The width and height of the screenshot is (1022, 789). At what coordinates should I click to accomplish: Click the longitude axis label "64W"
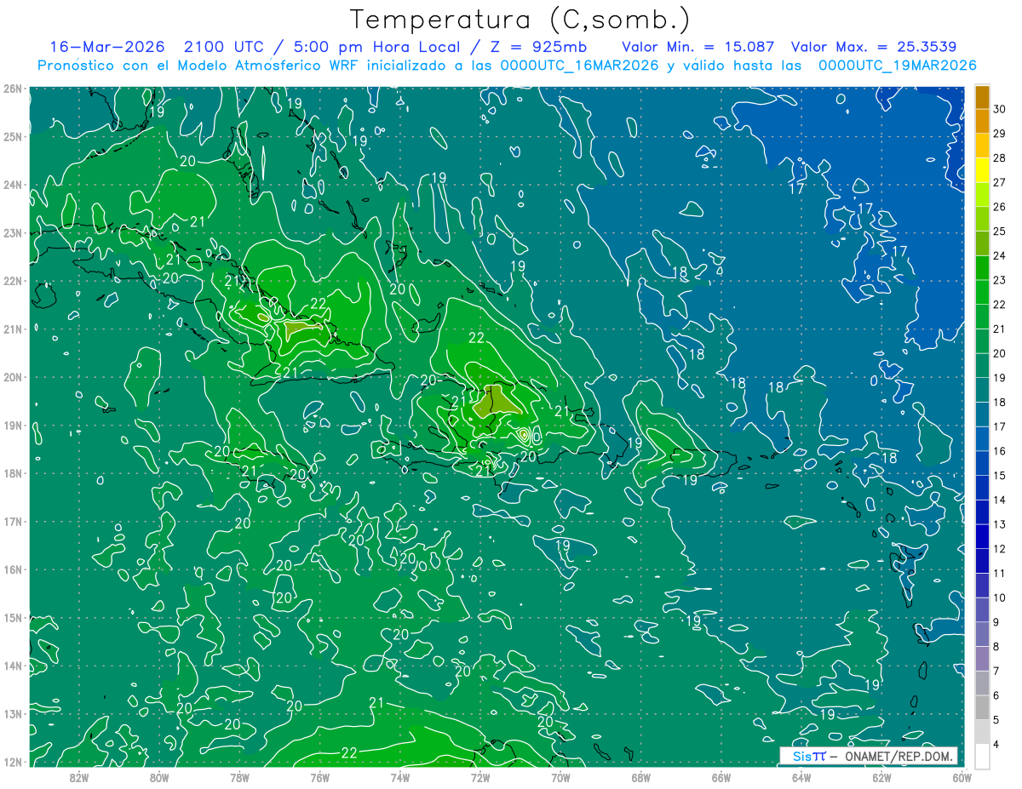point(801,776)
